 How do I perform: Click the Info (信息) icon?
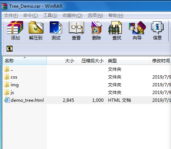157,28
